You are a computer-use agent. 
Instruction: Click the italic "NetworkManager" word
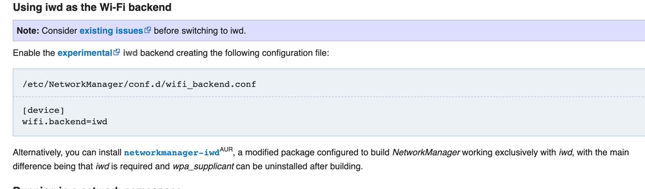[x=426, y=152]
